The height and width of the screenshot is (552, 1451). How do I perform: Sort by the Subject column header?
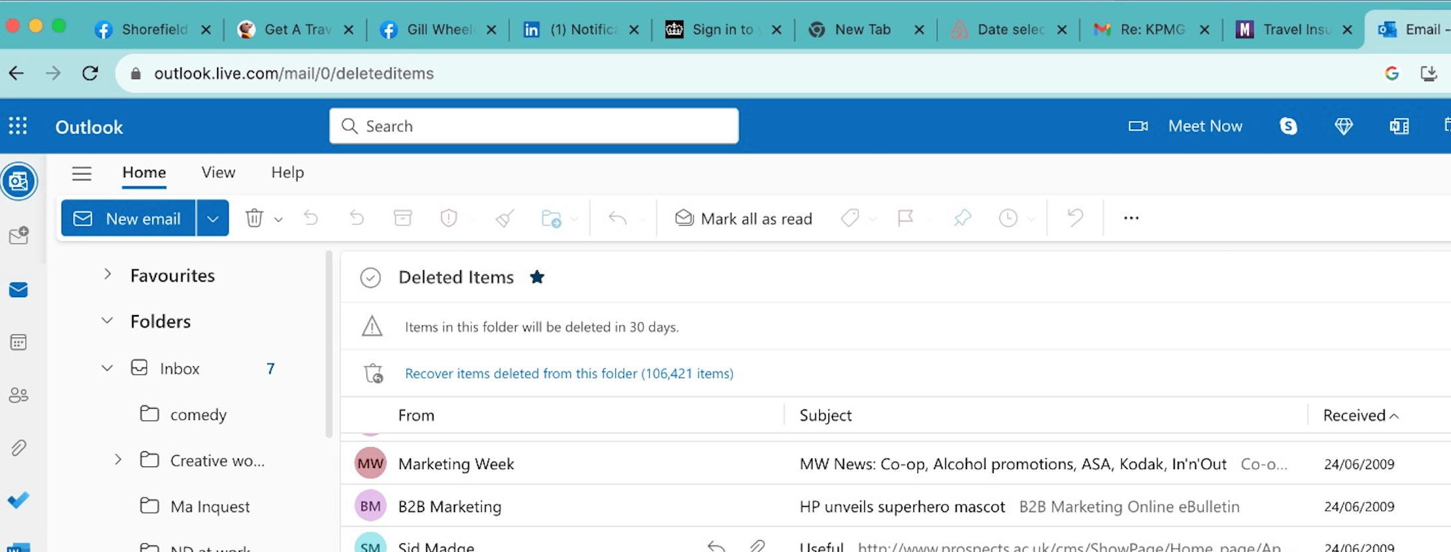point(825,415)
